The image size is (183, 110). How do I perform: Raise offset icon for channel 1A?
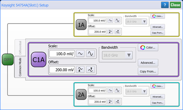(x=117, y=32)
